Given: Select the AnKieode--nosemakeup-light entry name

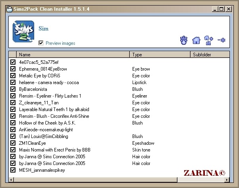Looking at the screenshot, I should pos(46,130).
